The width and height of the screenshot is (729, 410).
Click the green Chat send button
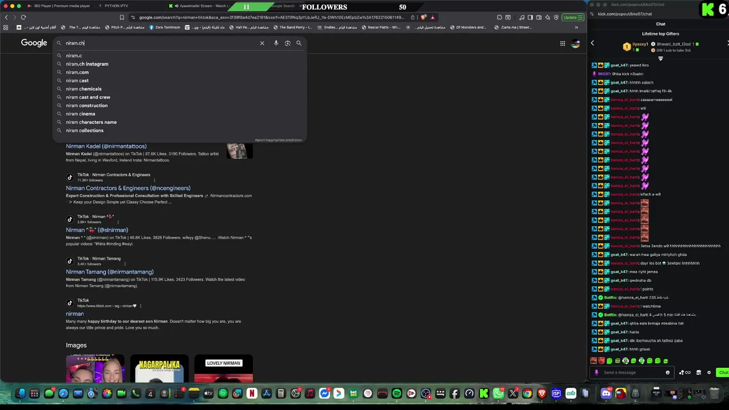[x=723, y=372]
